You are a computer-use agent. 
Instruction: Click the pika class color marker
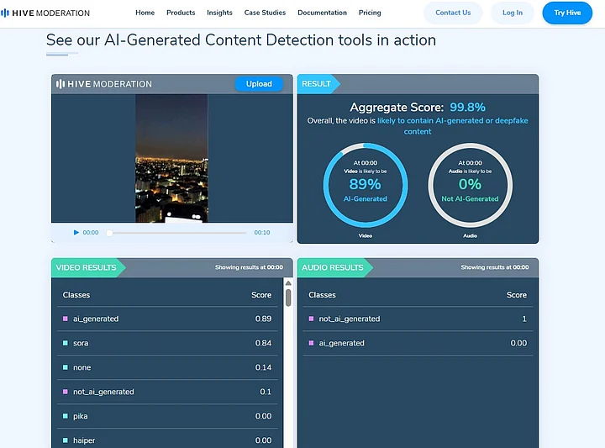pyautogui.click(x=66, y=416)
